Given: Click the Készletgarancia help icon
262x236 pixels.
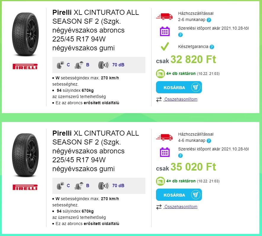Looking at the screenshot, I should click(x=212, y=47).
